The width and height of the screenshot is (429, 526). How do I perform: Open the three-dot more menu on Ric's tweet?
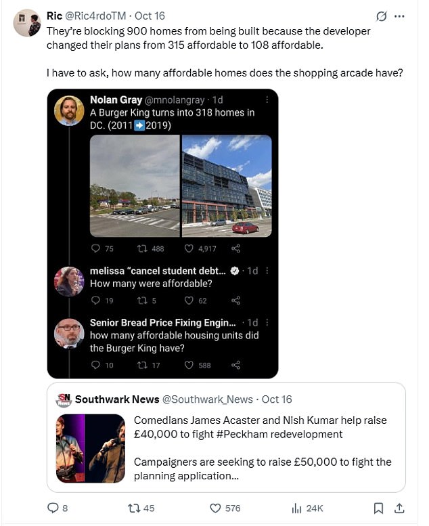click(399, 16)
